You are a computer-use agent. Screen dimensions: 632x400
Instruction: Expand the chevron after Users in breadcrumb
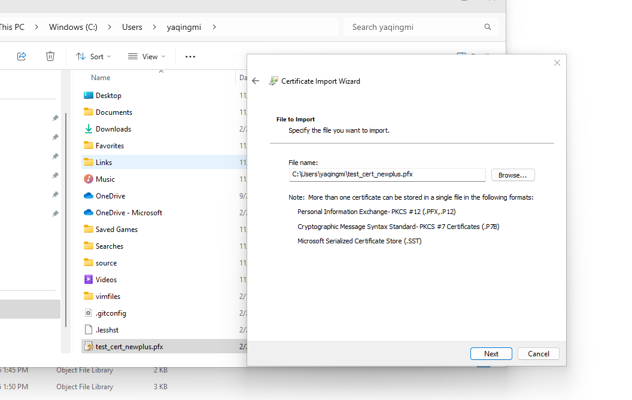tap(154, 27)
